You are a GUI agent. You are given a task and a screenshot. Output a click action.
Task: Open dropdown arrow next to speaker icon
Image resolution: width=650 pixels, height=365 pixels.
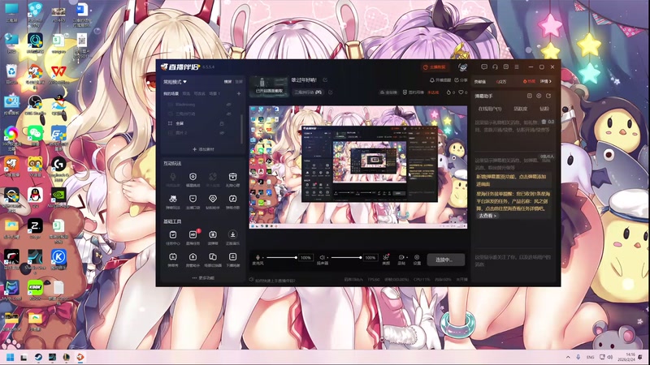pos(328,258)
